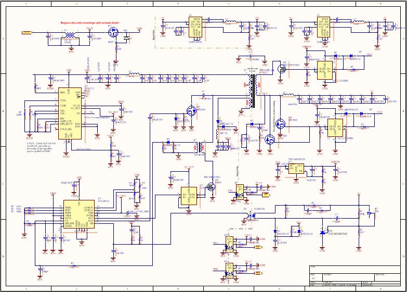Select the LED symbol on the V+ output rail

click(x=370, y=213)
